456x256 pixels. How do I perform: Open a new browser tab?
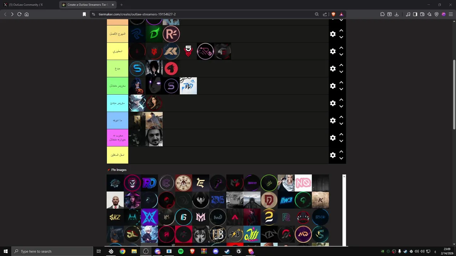(121, 5)
